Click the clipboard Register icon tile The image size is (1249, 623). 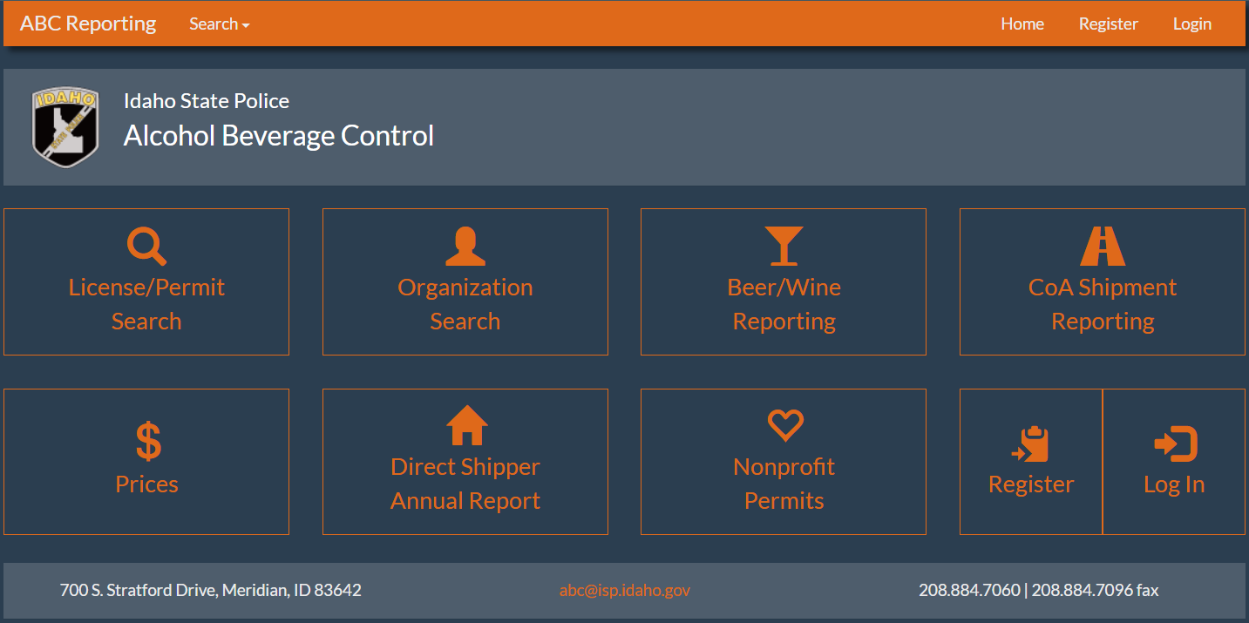click(x=1030, y=444)
